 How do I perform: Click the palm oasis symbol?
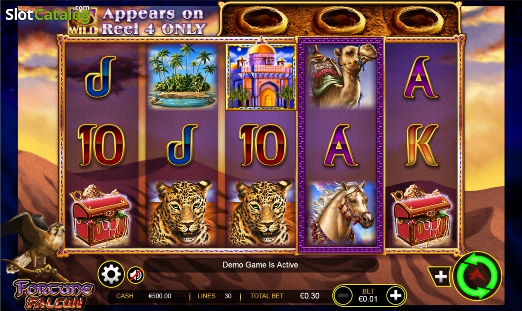click(182, 76)
